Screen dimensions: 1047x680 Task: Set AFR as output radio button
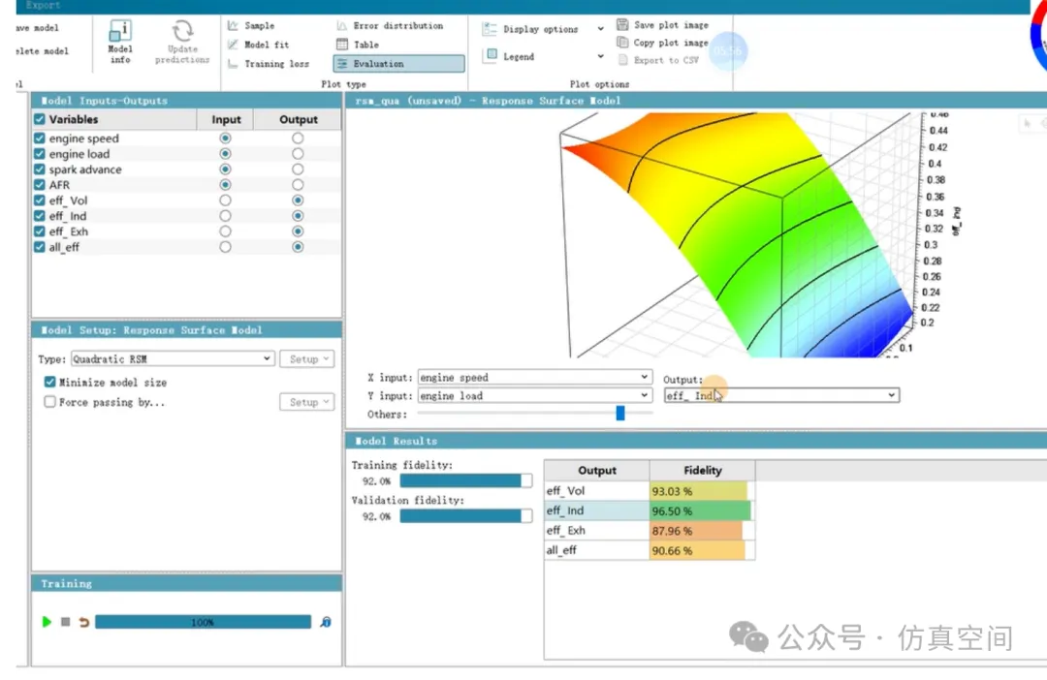coord(298,185)
